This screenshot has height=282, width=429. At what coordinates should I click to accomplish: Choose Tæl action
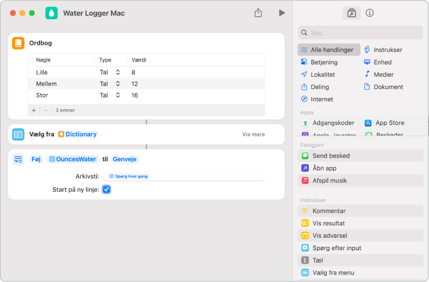point(360,260)
